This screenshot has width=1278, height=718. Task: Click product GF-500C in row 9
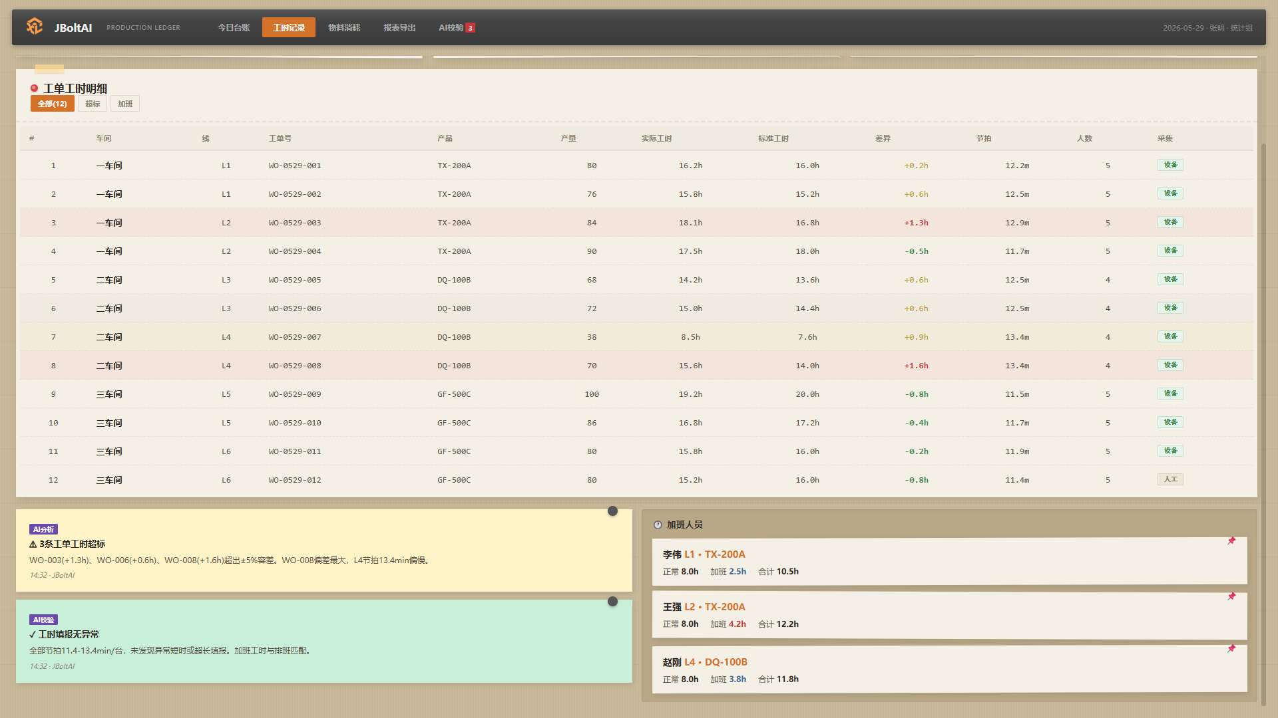(454, 394)
